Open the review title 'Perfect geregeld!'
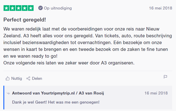 point(25,20)
